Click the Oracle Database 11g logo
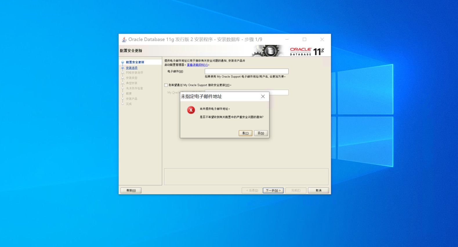This screenshot has height=247, width=458. click(307, 51)
